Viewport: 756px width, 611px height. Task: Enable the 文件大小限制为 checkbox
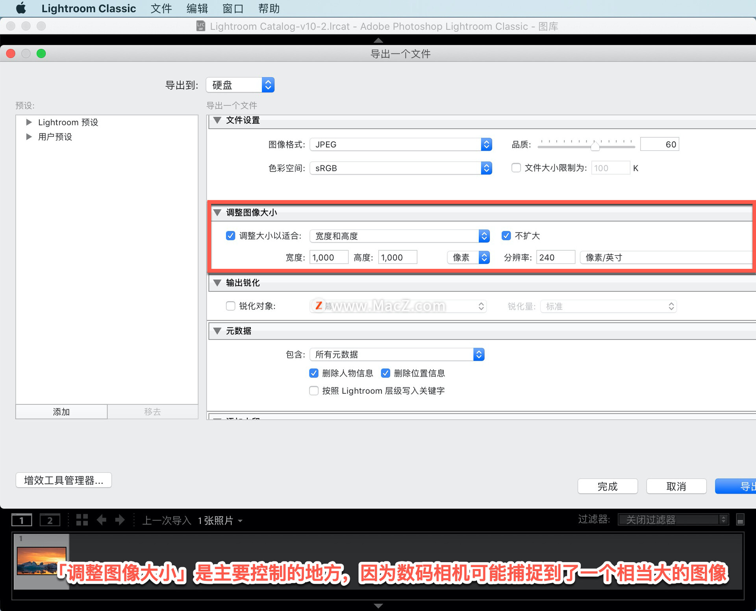pyautogui.click(x=516, y=168)
